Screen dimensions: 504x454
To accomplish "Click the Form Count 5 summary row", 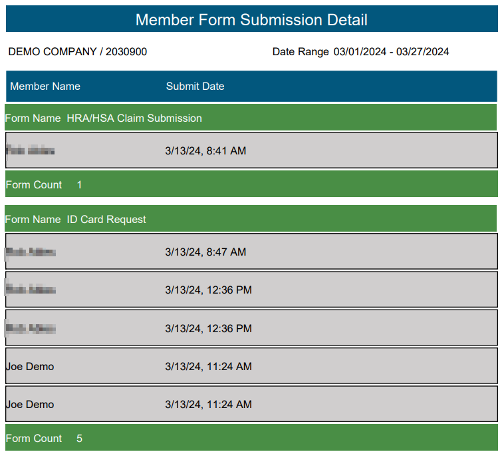I will point(251,437).
